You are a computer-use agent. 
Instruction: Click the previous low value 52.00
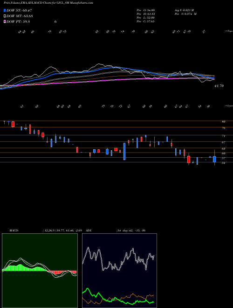(x=150, y=18)
